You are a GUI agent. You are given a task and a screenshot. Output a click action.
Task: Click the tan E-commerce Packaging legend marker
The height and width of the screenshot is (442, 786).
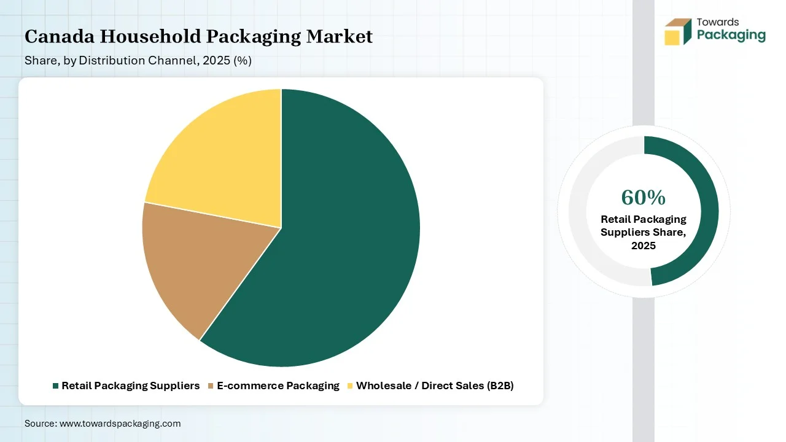pyautogui.click(x=211, y=386)
